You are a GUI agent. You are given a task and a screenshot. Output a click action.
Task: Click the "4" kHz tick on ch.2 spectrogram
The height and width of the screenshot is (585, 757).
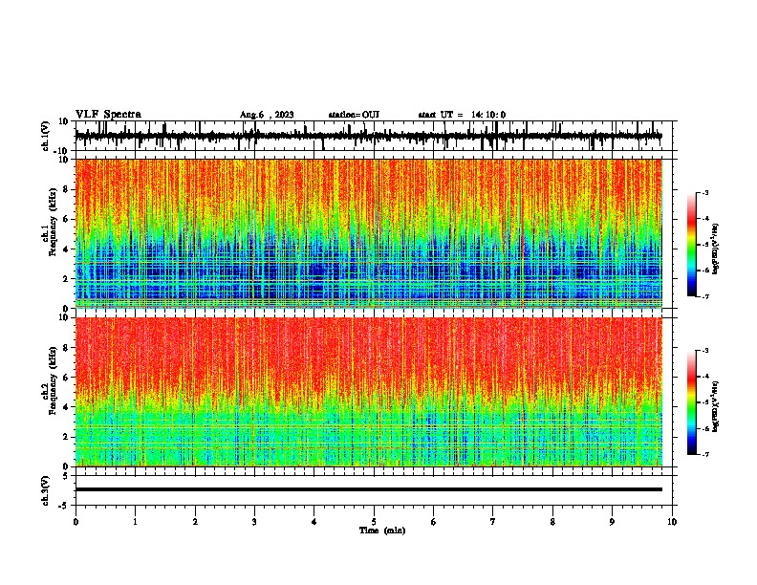[66, 407]
